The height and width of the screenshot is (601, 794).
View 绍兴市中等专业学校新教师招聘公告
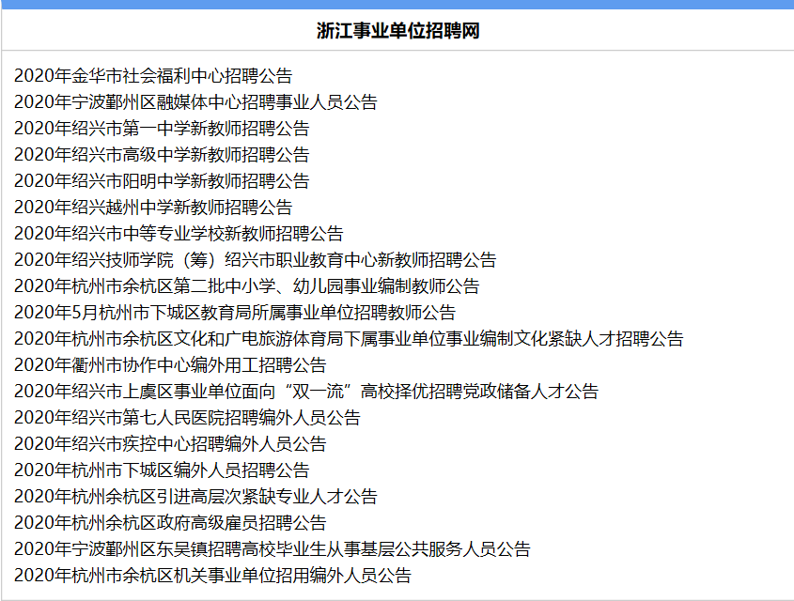pos(179,234)
